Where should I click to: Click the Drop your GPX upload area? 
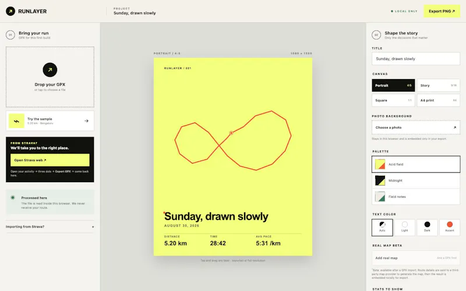50,77
